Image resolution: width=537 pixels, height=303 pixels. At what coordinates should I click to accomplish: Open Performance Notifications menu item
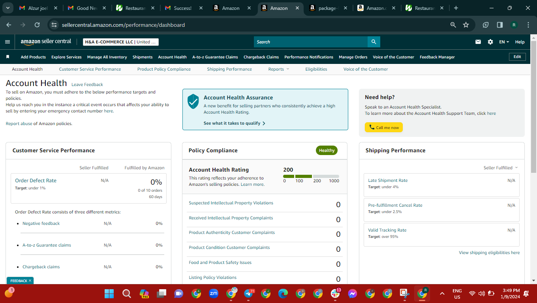pyautogui.click(x=309, y=57)
